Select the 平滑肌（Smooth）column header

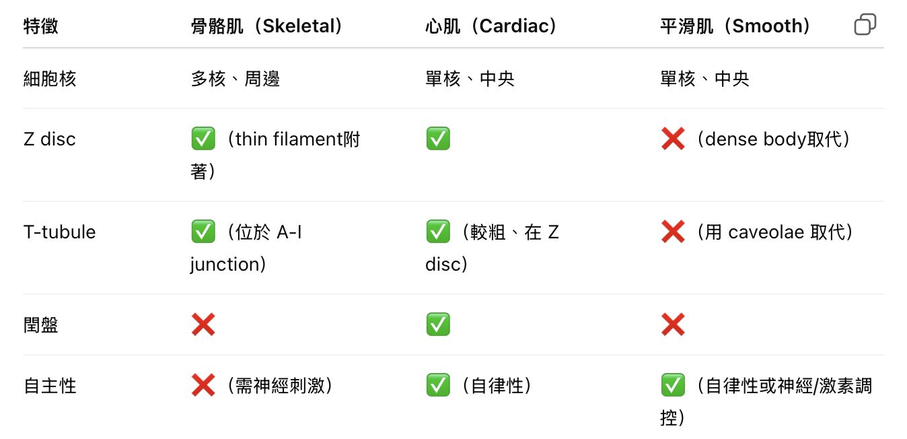click(x=736, y=26)
